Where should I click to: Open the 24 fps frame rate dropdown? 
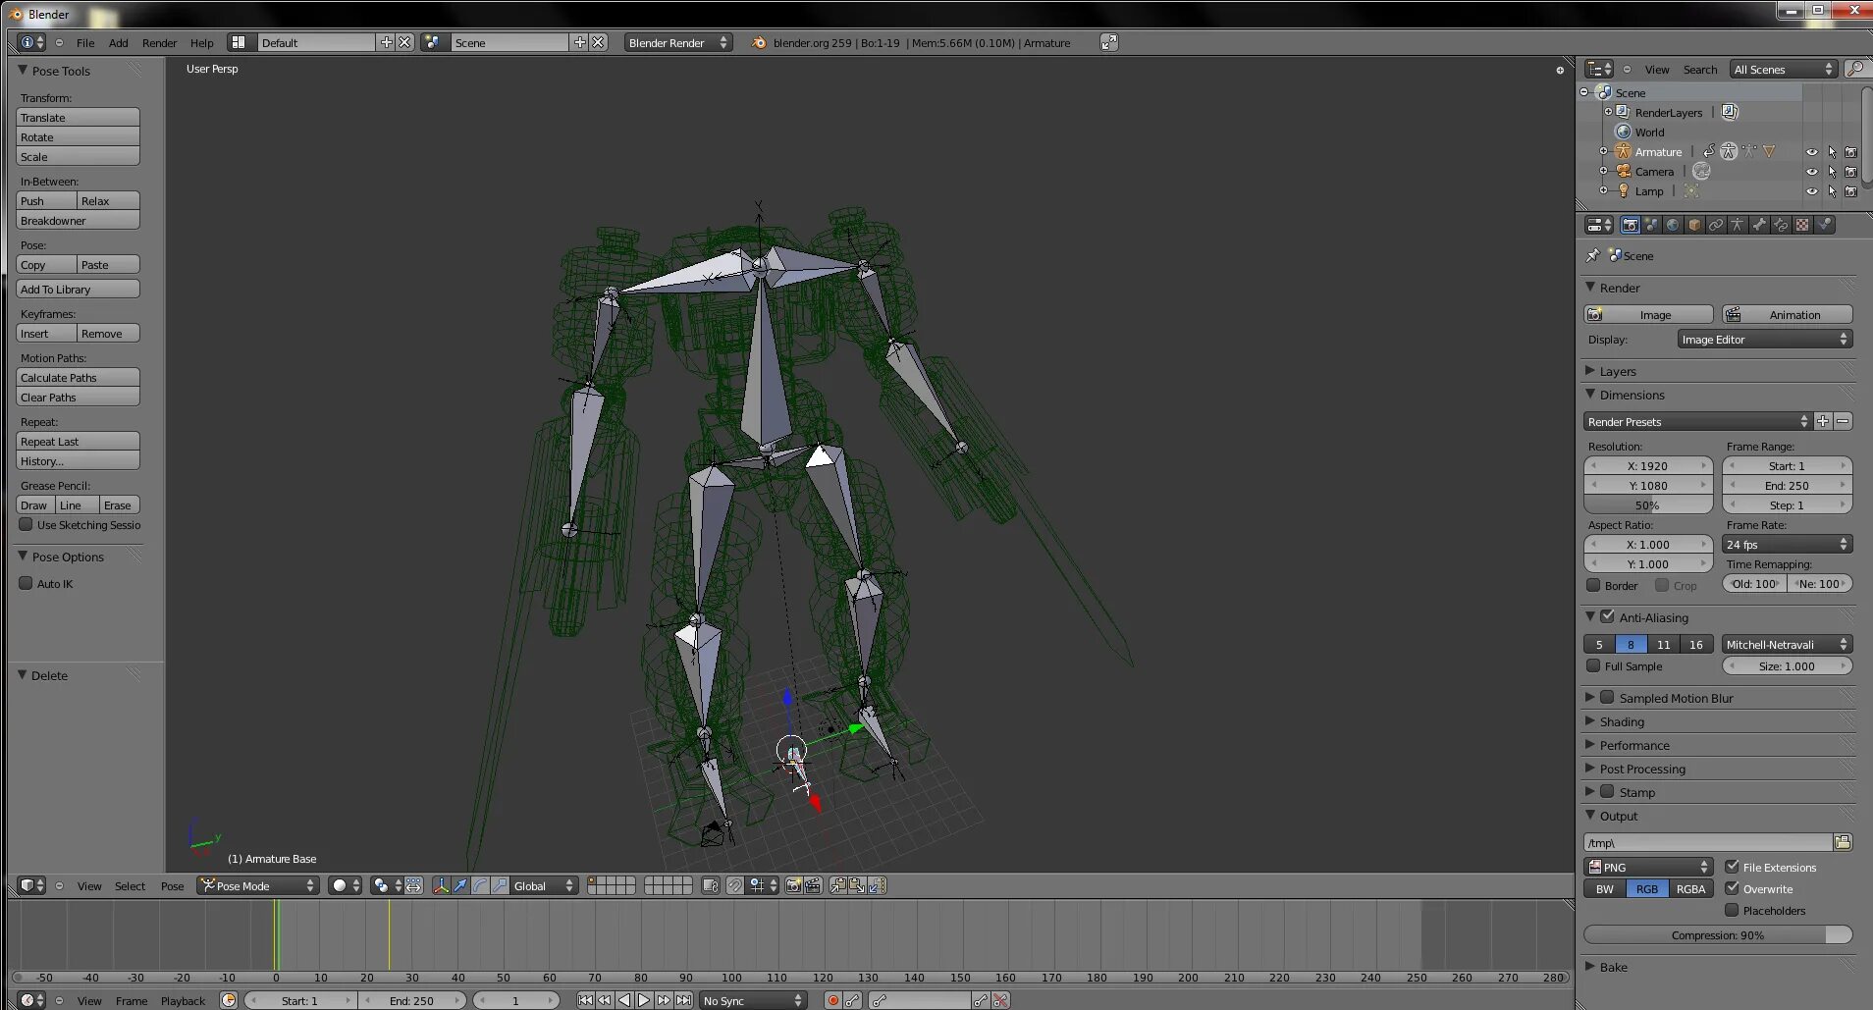pos(1787,544)
